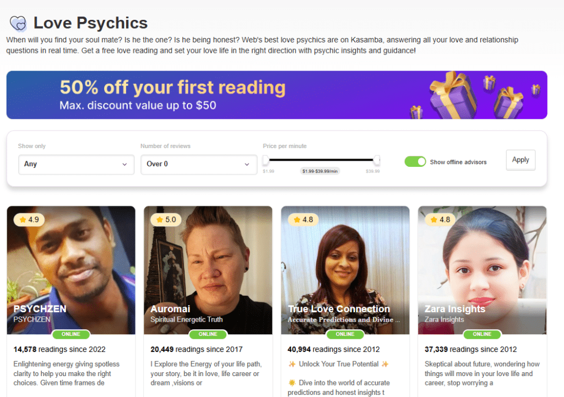Click the 4.9 star rating badge on PSYCHZEN
This screenshot has width=564, height=397.
(29, 220)
